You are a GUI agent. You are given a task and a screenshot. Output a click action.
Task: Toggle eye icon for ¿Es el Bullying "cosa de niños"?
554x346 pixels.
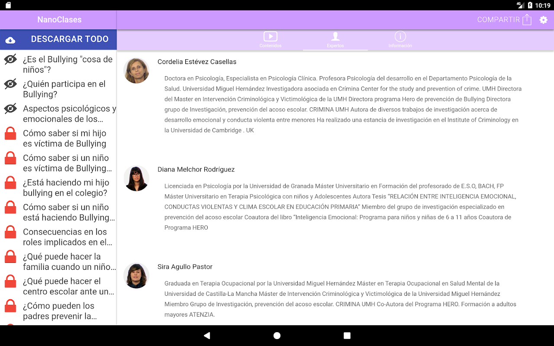click(x=10, y=59)
